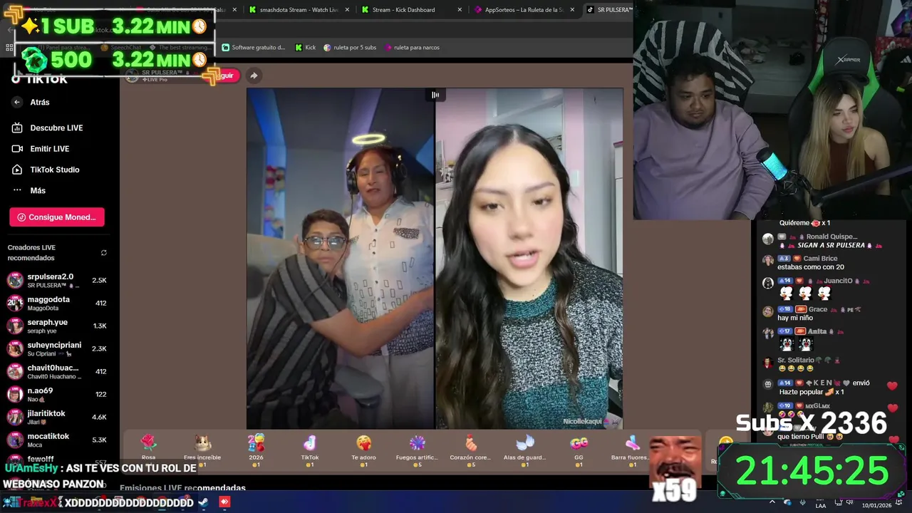Viewport: 912px width, 513px height.
Task: Open the ruleta por 5 subs bookmark
Action: [349, 48]
